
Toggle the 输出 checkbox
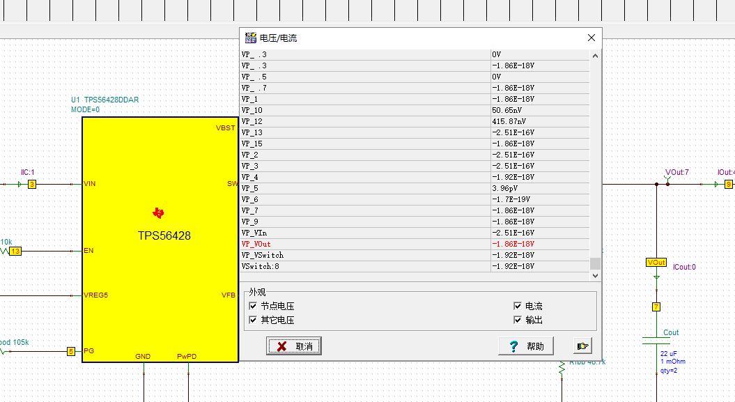(518, 320)
